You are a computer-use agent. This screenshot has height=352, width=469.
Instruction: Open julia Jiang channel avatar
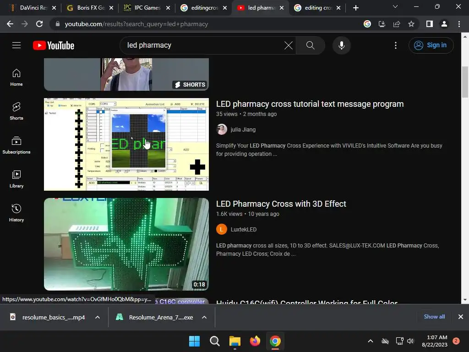(222, 130)
